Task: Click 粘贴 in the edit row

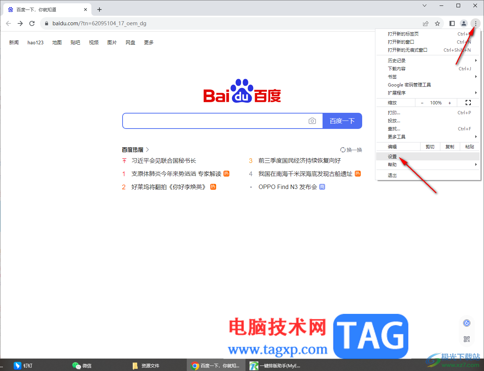Action: pyautogui.click(x=470, y=147)
